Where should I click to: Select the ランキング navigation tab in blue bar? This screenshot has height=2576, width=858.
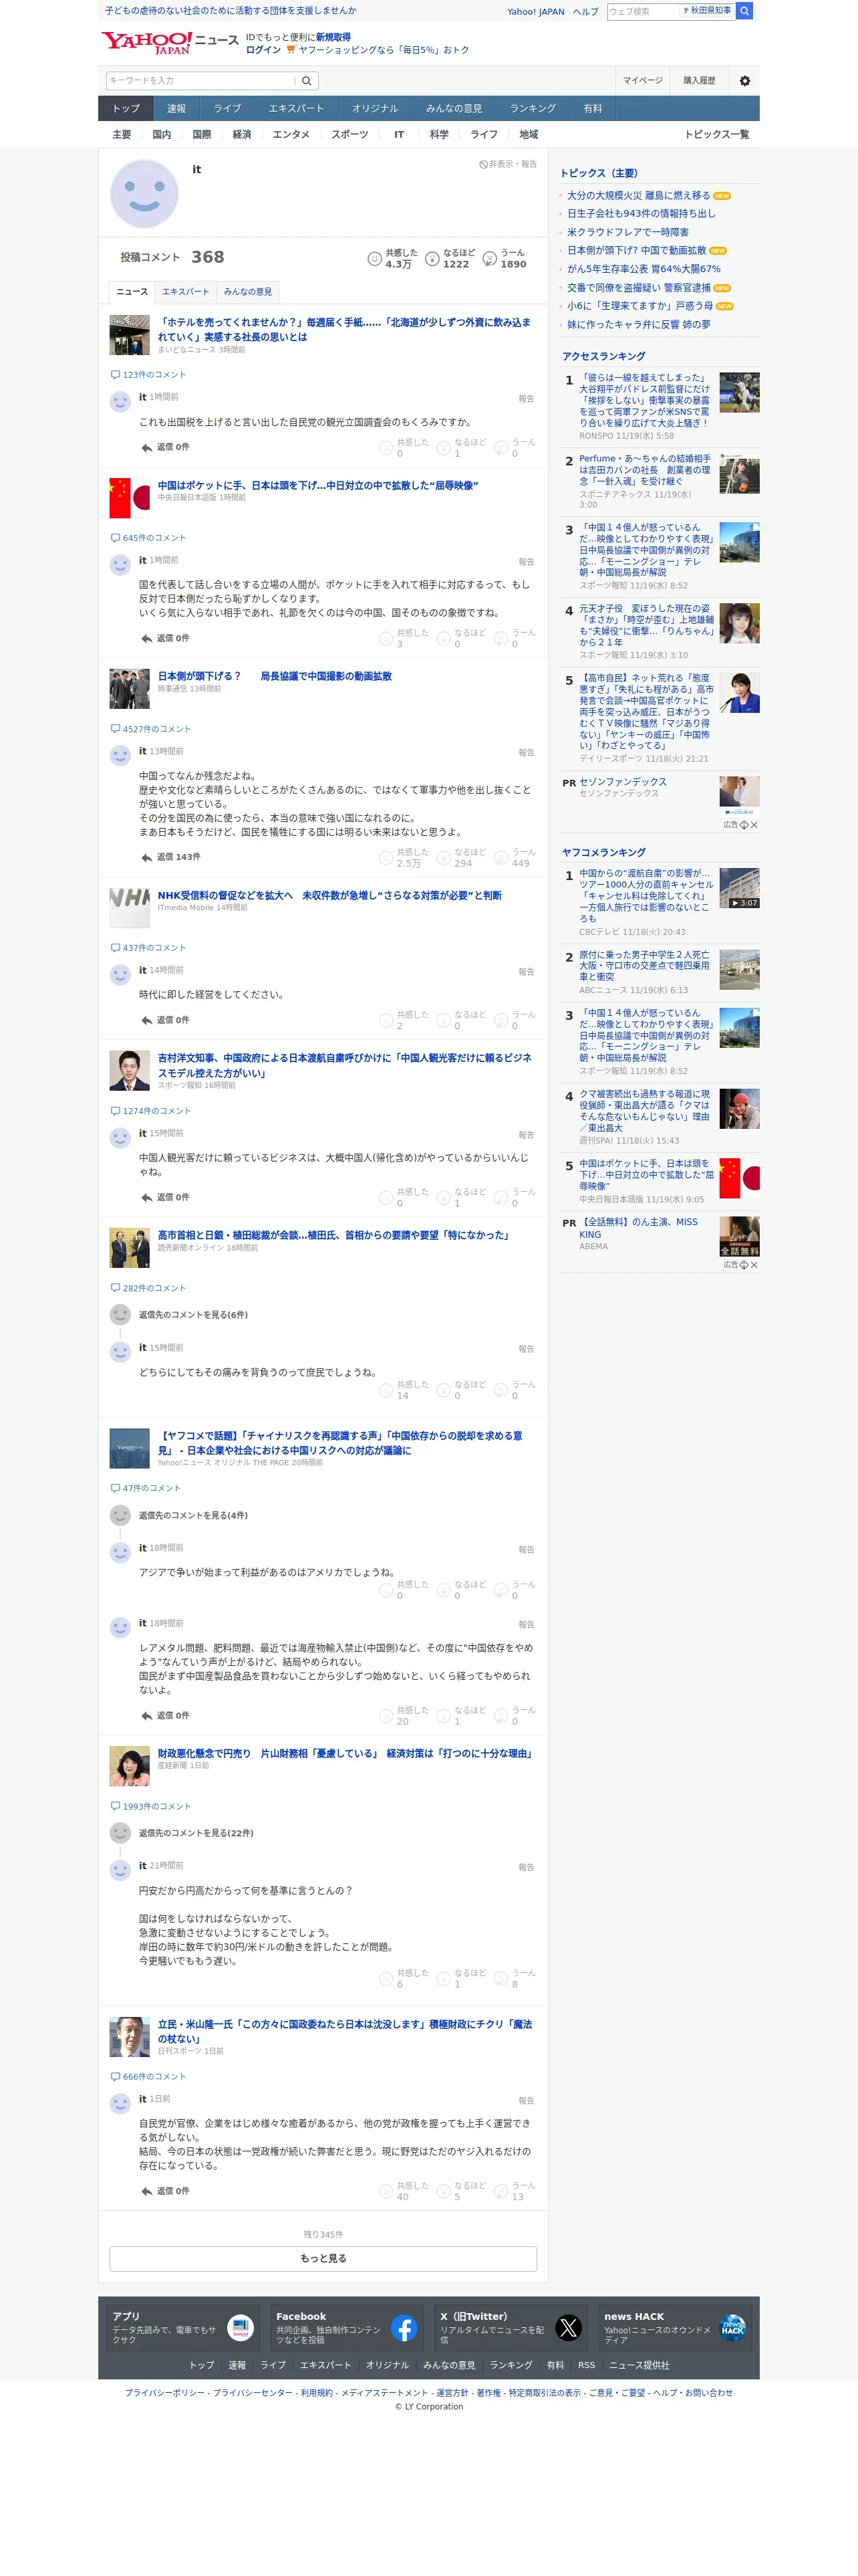point(533,108)
